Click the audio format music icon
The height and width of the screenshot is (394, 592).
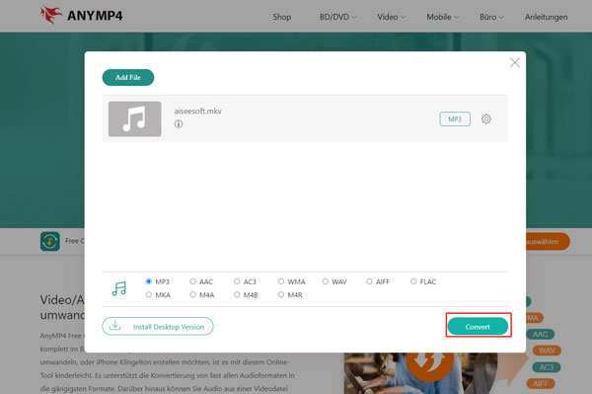click(x=119, y=288)
